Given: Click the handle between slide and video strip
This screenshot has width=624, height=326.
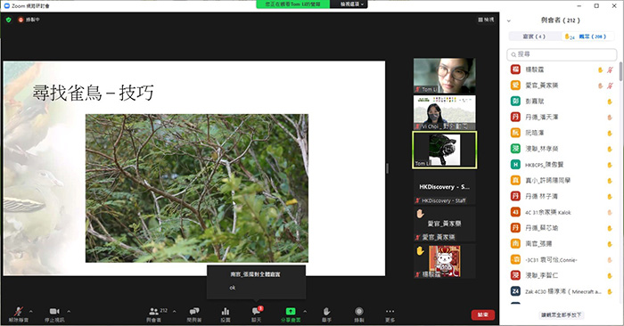Looking at the screenshot, I should pos(387,168).
